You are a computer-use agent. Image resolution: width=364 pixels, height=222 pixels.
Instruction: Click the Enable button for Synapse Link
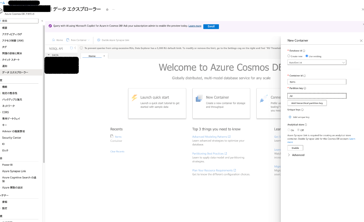(x=295, y=148)
